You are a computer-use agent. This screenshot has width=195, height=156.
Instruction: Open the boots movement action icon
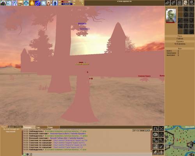(155, 129)
